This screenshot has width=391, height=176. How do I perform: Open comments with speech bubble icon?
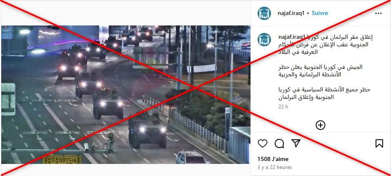(x=279, y=143)
